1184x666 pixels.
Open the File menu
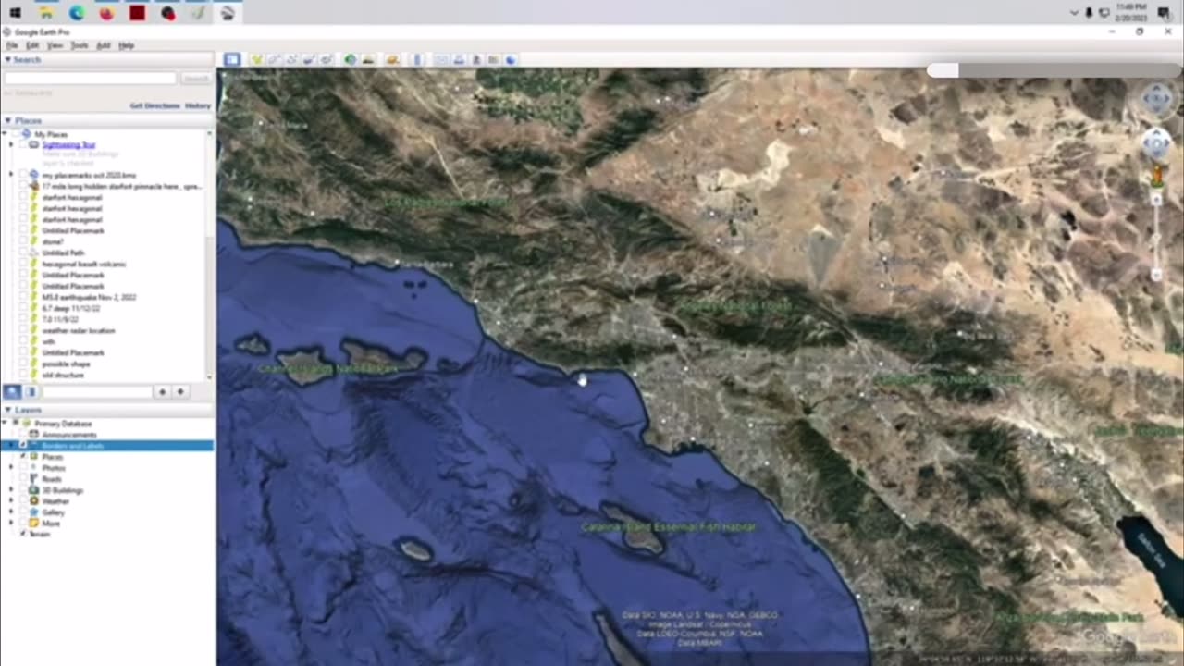tap(12, 45)
